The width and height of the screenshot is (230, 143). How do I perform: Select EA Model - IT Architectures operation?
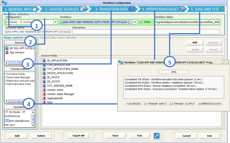(x=17, y=114)
